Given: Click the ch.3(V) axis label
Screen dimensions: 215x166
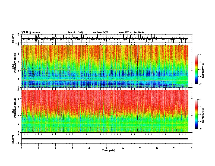Looking at the screenshot, I should point(13,139).
